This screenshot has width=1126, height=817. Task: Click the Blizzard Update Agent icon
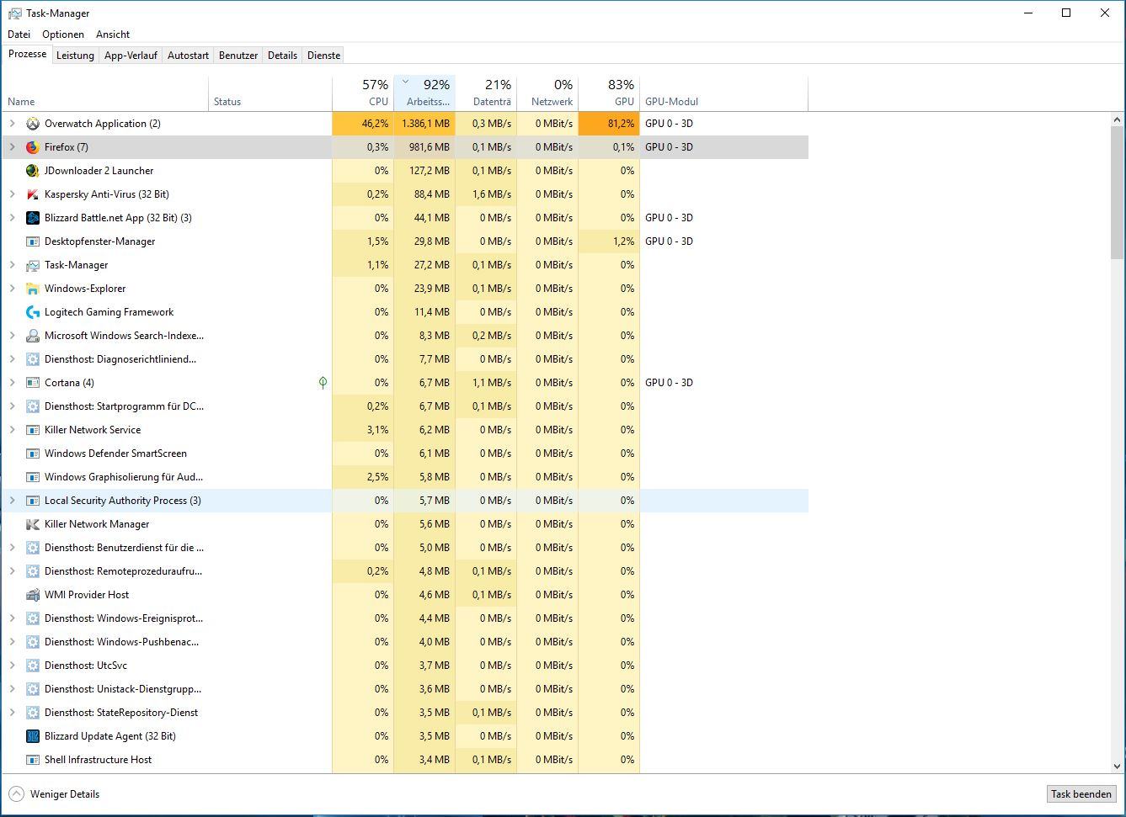32,736
